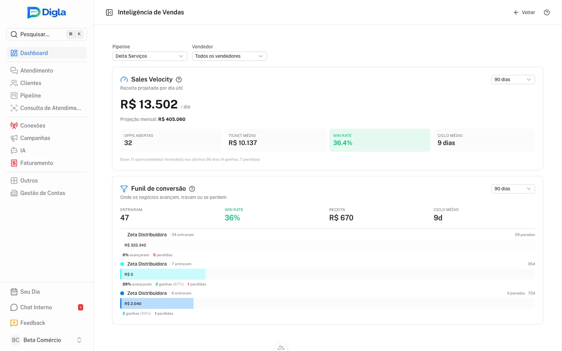Click the 29 paradas label

point(525,235)
